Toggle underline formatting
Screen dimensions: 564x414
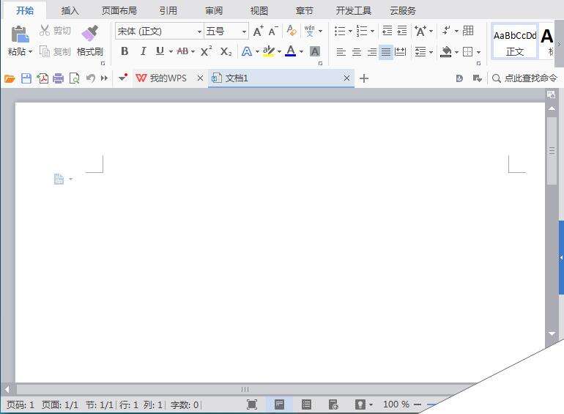coord(160,51)
